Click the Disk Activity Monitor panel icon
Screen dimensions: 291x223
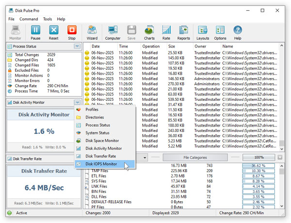(x=10, y=102)
